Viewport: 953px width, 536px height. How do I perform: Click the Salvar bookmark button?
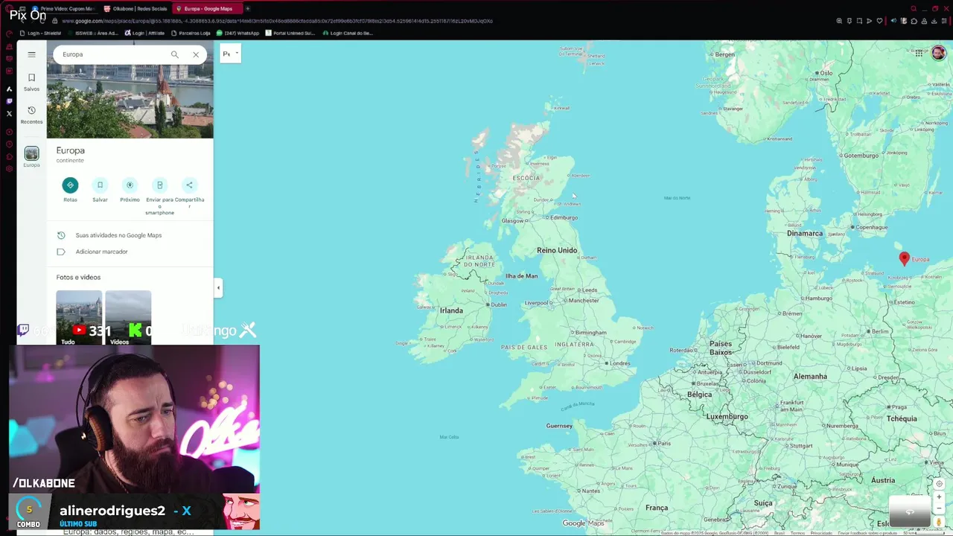click(x=100, y=185)
